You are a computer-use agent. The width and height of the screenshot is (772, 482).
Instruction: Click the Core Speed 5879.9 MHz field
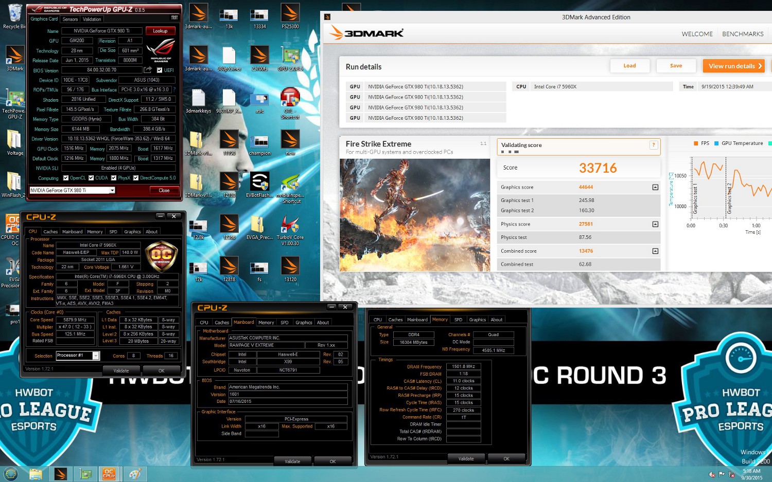pyautogui.click(x=75, y=320)
